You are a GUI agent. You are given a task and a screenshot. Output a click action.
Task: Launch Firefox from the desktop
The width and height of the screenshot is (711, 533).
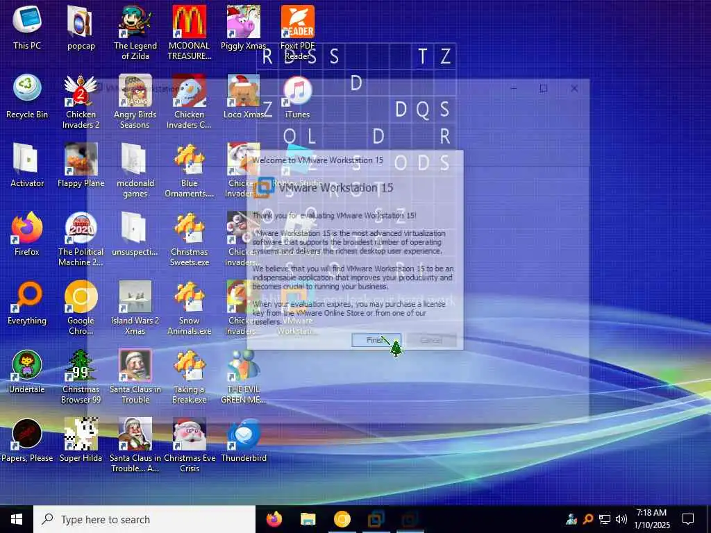click(27, 234)
